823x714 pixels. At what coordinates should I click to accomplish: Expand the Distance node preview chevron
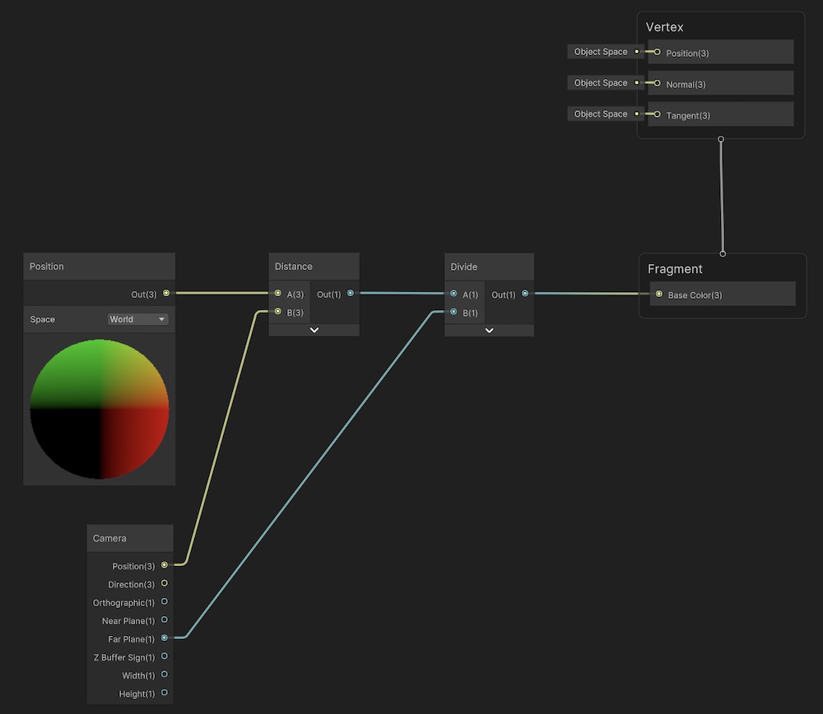point(314,330)
